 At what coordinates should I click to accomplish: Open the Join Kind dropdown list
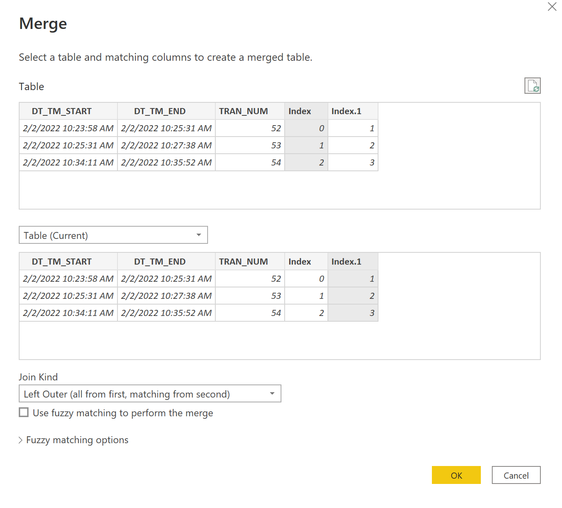(150, 393)
